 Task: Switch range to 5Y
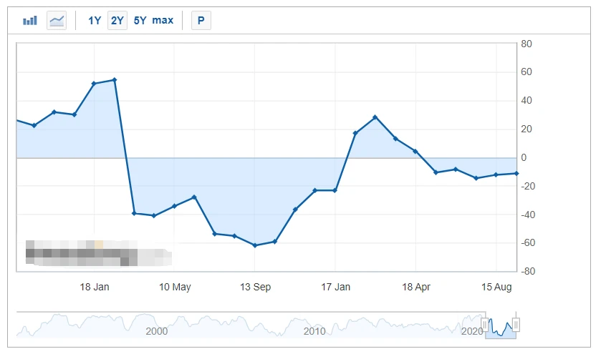(x=140, y=20)
